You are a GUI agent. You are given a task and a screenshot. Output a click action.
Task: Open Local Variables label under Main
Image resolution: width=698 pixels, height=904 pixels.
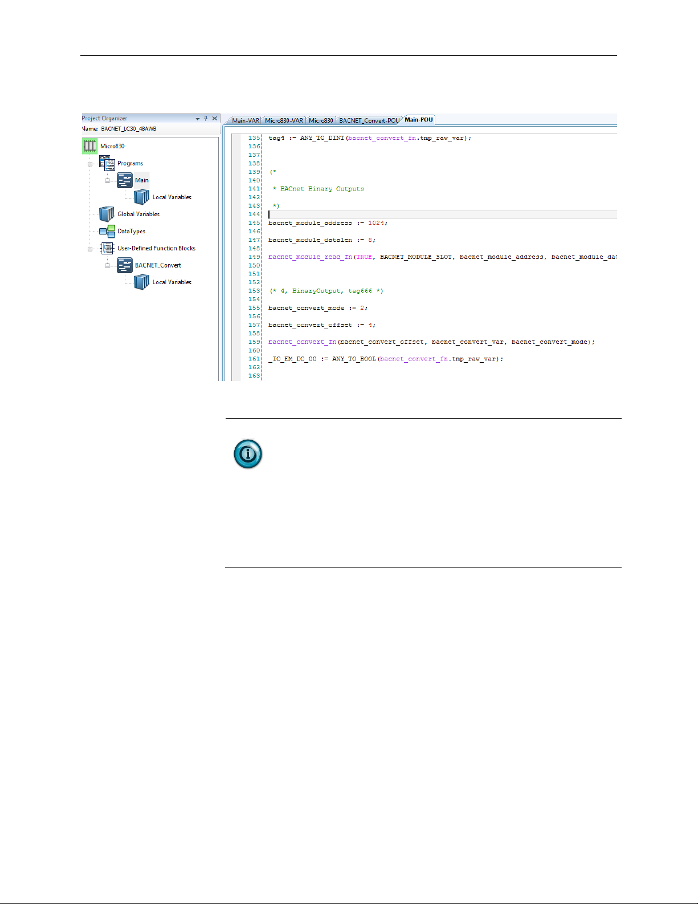pyautogui.click(x=172, y=197)
